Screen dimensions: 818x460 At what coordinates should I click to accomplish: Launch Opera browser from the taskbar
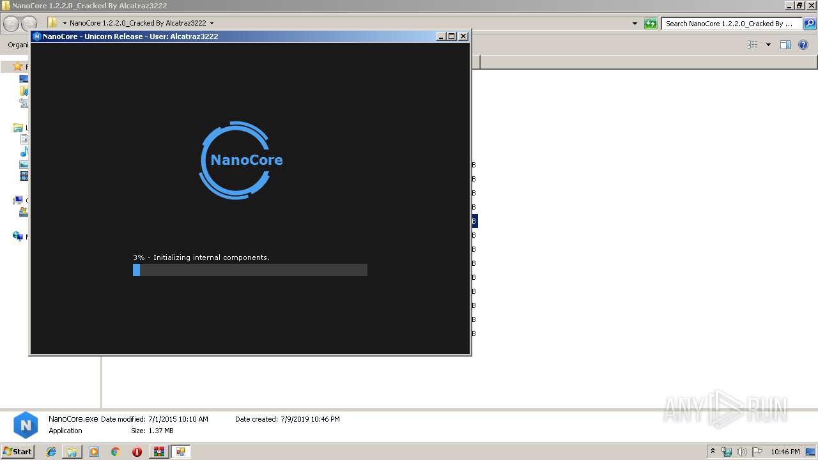(137, 452)
